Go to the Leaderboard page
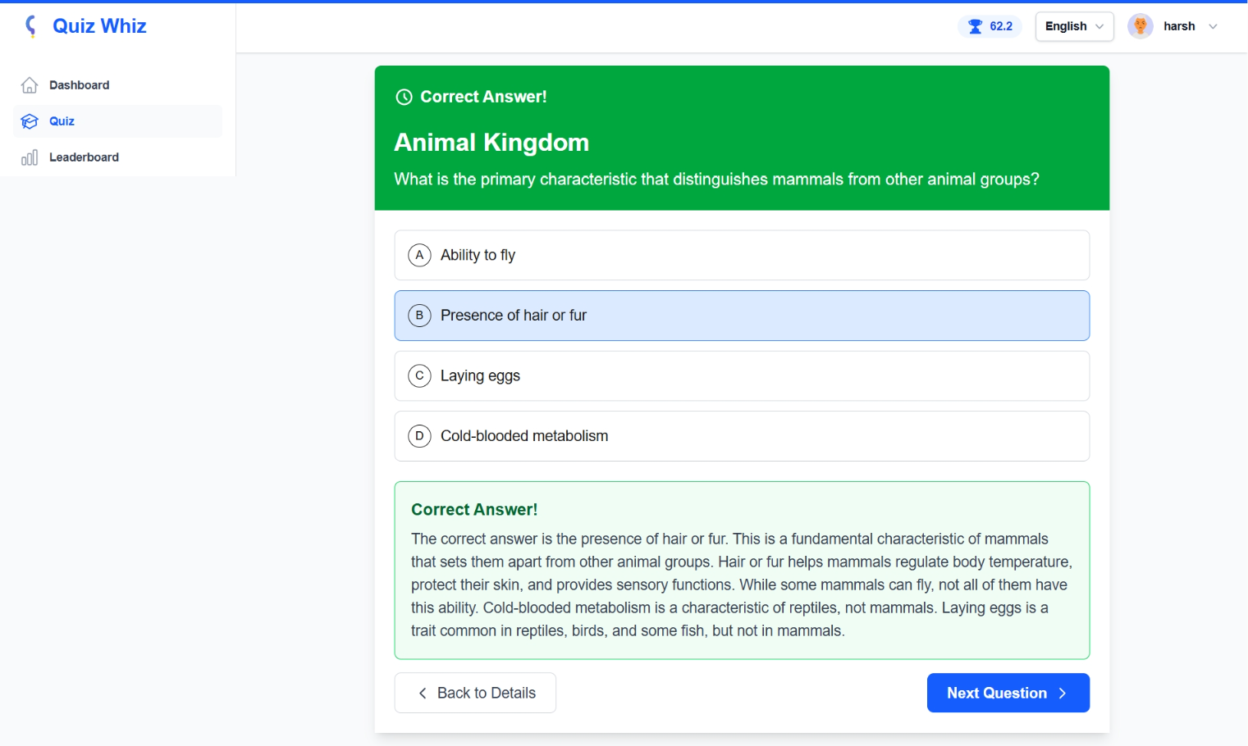The height and width of the screenshot is (746, 1248). tap(84, 157)
